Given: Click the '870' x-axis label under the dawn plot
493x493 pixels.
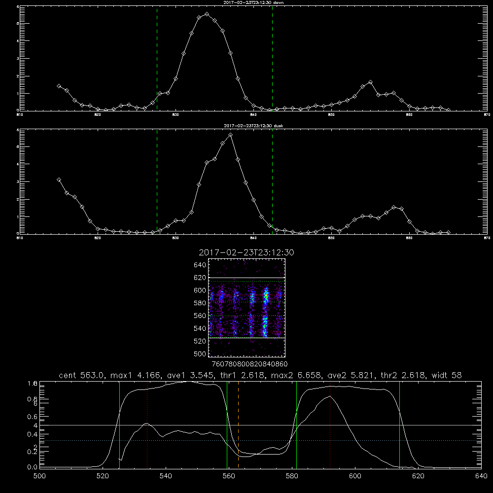Looking at the screenshot, I should [x=487, y=115].
